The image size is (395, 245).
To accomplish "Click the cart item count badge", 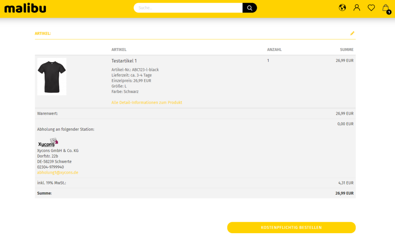I will pos(389,12).
